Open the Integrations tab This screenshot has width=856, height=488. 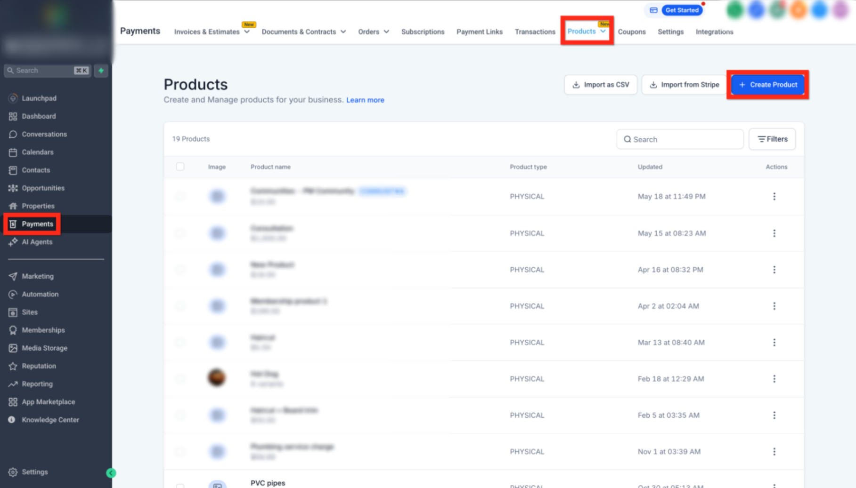[714, 32]
